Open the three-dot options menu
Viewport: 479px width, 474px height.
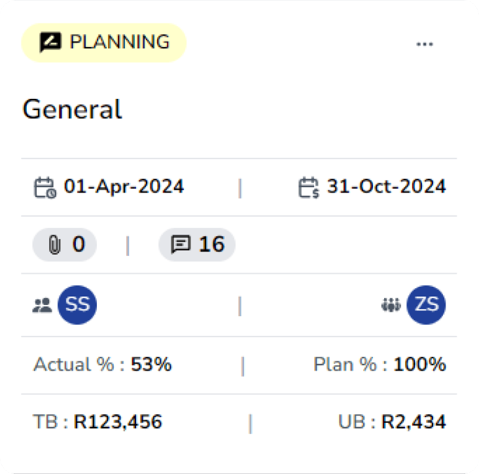coord(425,44)
